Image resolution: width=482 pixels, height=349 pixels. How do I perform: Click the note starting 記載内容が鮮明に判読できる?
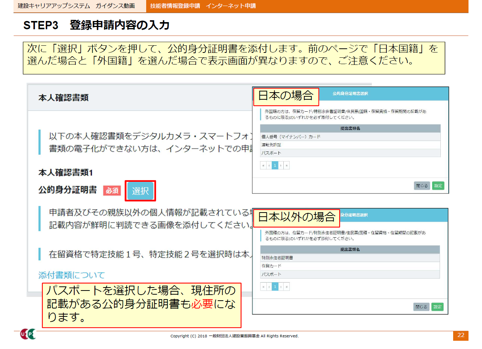[150, 226]
